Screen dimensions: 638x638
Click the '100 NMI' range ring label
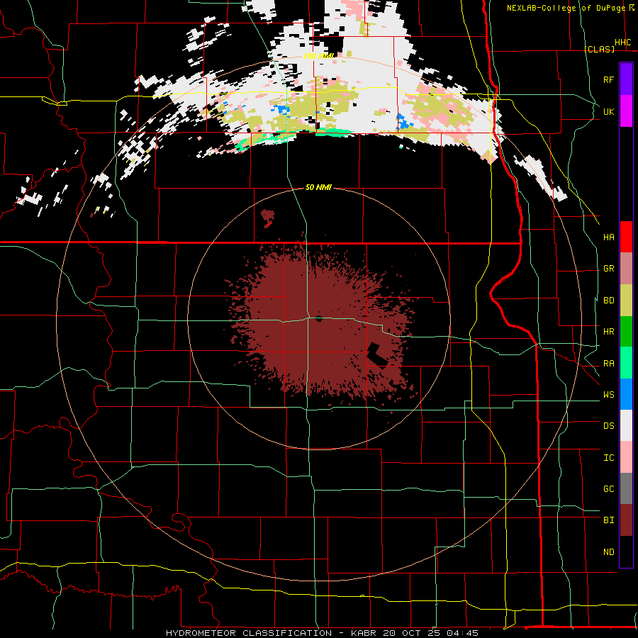pos(318,56)
